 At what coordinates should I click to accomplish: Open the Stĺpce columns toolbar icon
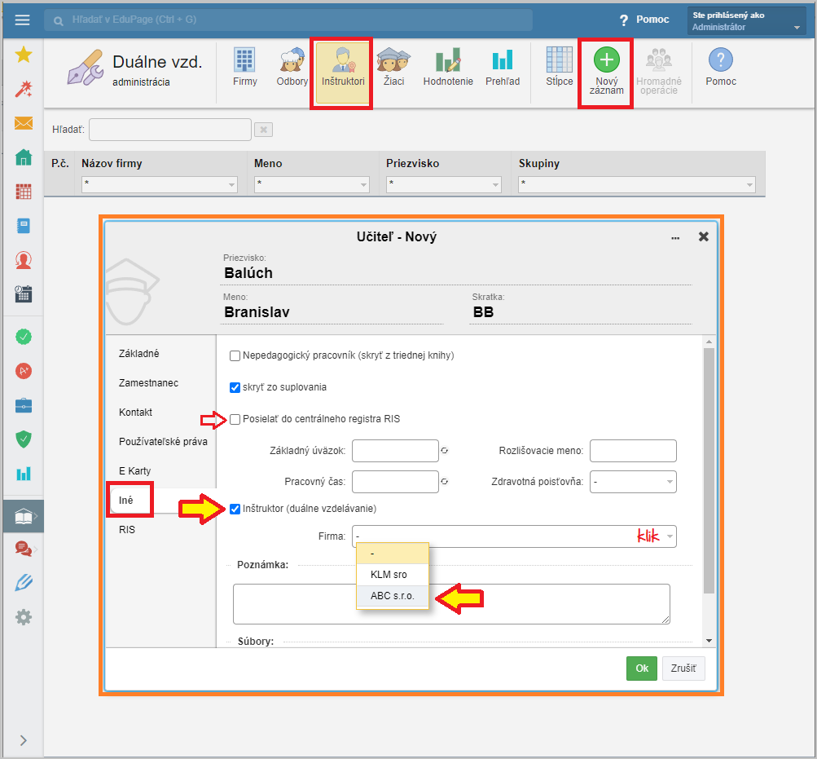pyautogui.click(x=559, y=67)
